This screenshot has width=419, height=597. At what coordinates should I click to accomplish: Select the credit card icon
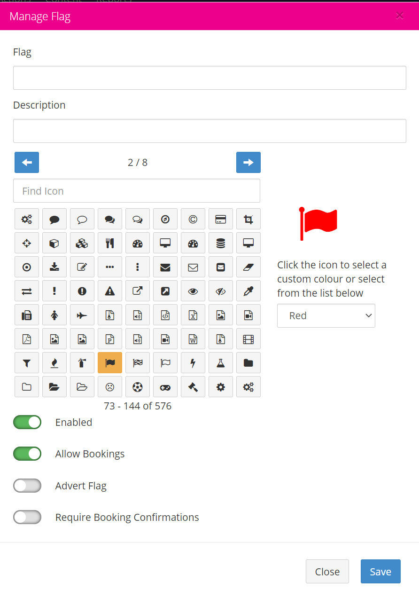point(221,219)
